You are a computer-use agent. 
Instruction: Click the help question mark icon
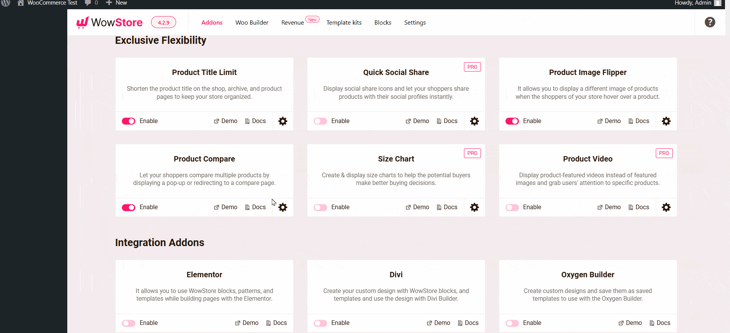click(x=710, y=22)
